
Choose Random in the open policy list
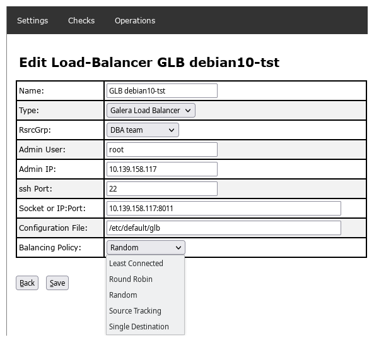[x=145, y=295]
